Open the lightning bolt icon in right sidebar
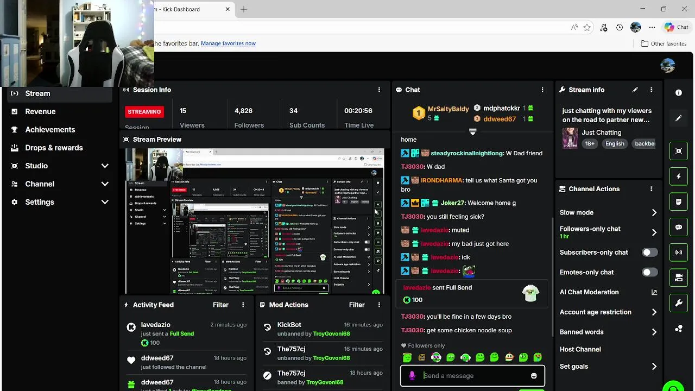695x391 pixels. click(678, 176)
